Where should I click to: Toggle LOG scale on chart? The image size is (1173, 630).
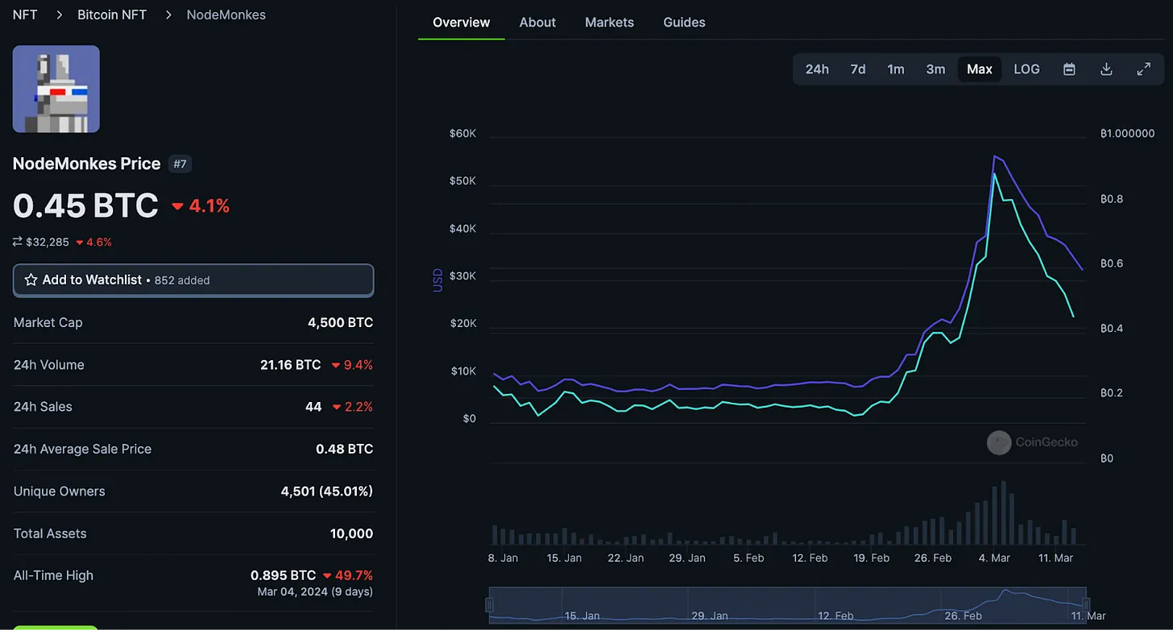(x=1026, y=69)
